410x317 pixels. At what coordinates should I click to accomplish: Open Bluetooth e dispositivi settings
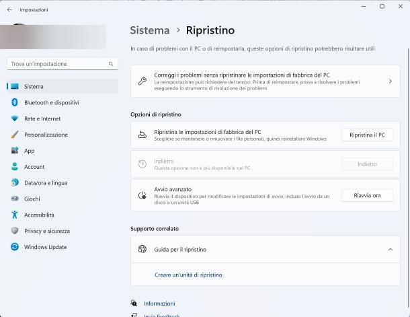(x=63, y=102)
